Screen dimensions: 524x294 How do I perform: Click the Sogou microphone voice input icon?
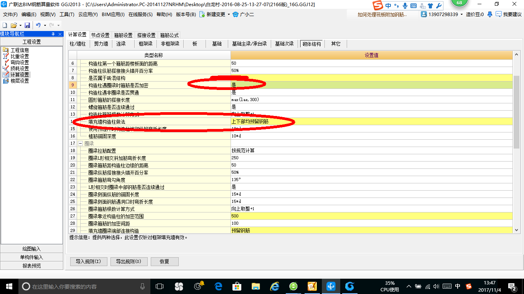tap(405, 6)
